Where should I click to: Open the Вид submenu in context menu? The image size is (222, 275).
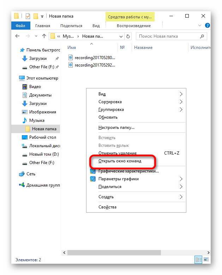point(136,94)
